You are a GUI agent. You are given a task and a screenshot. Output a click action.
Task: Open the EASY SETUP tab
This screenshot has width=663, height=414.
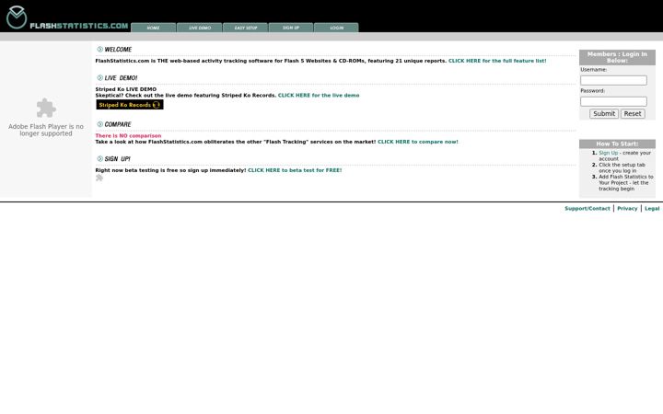pyautogui.click(x=245, y=28)
